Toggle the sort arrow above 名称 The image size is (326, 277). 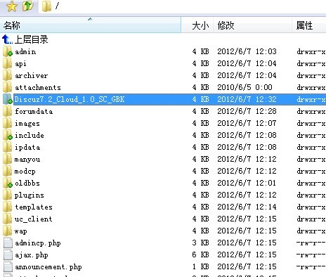[90, 19]
